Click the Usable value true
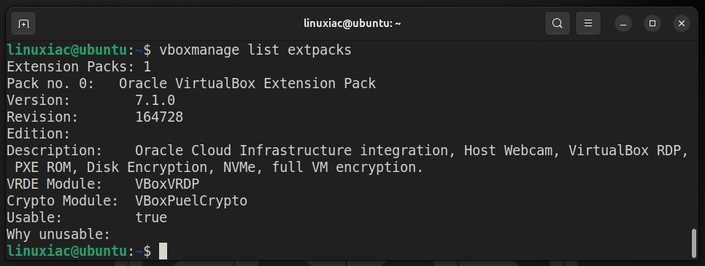The width and height of the screenshot is (705, 266). pyautogui.click(x=151, y=217)
